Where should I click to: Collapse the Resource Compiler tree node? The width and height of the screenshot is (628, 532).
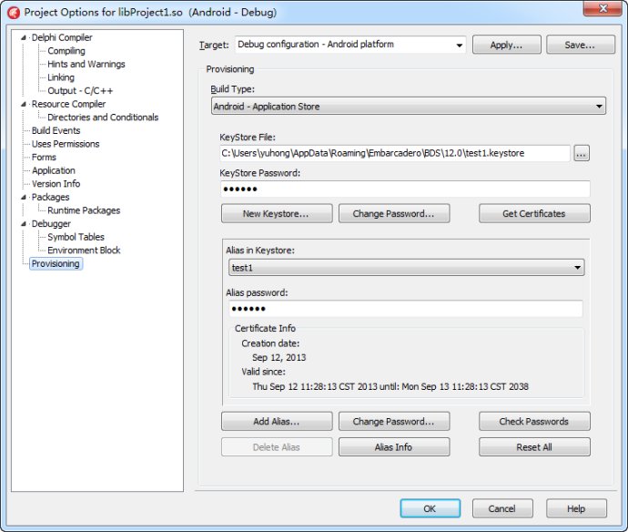24,104
